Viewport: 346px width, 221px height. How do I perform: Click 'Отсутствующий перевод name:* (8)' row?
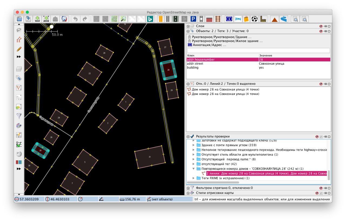228,159
